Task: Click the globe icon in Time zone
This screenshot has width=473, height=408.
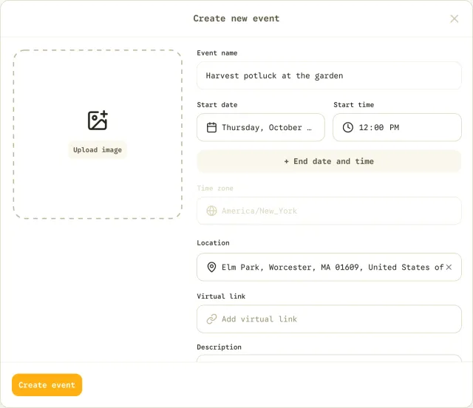Action: tap(211, 211)
